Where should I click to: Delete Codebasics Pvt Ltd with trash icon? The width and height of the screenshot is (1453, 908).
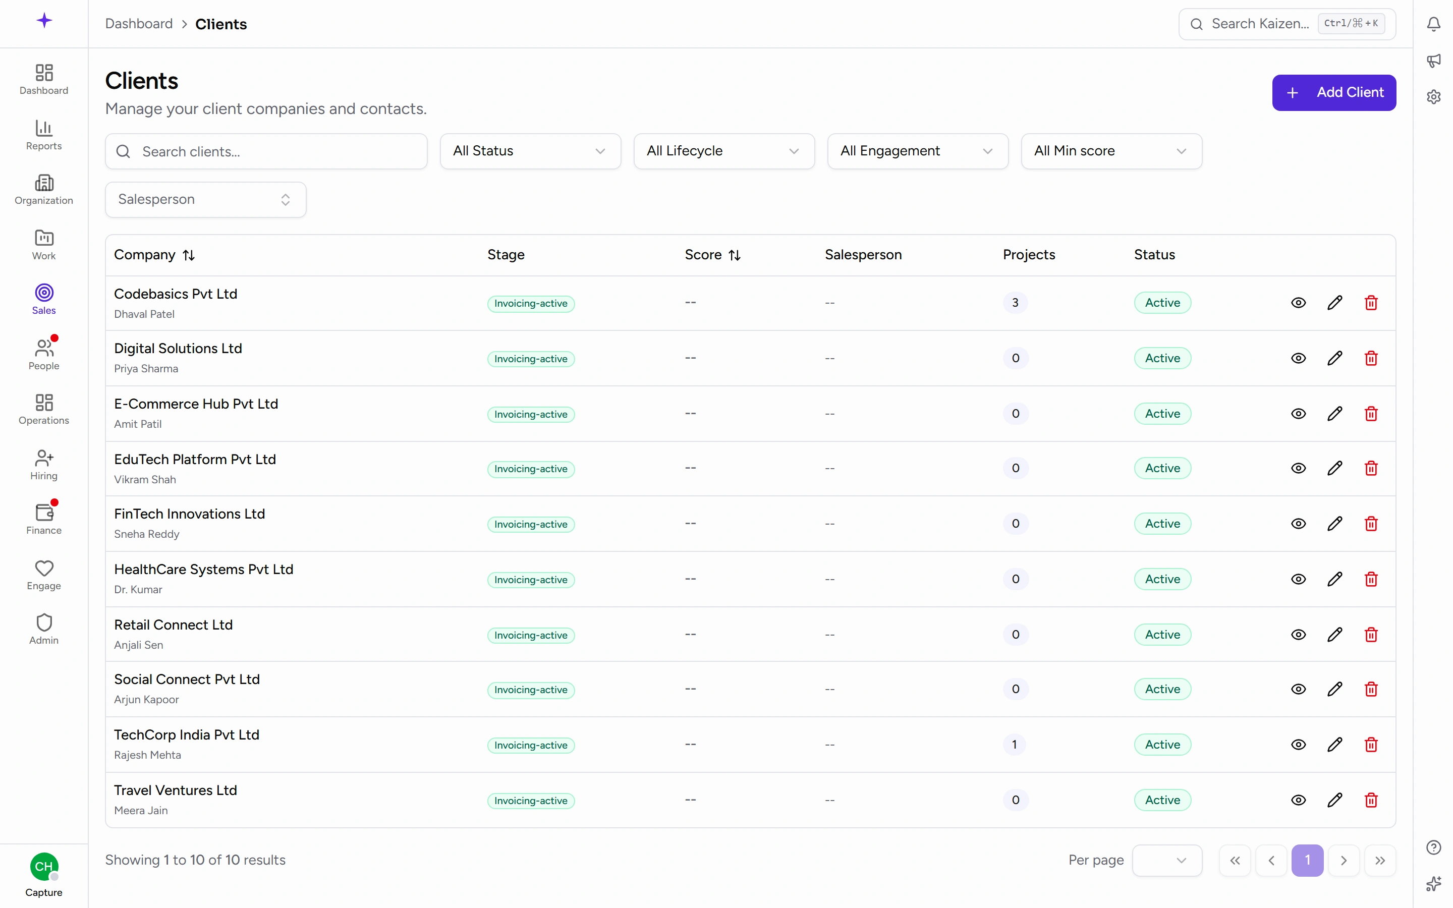click(x=1371, y=303)
